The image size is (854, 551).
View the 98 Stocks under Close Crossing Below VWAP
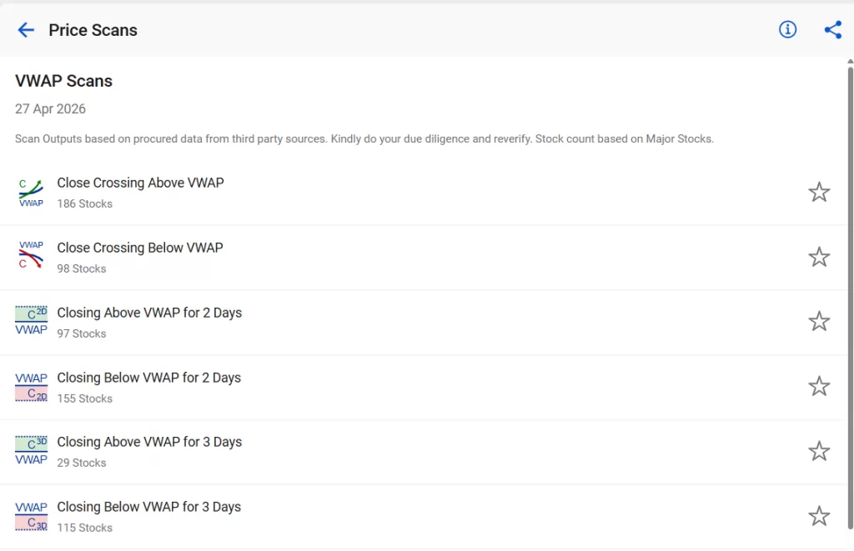(x=81, y=268)
